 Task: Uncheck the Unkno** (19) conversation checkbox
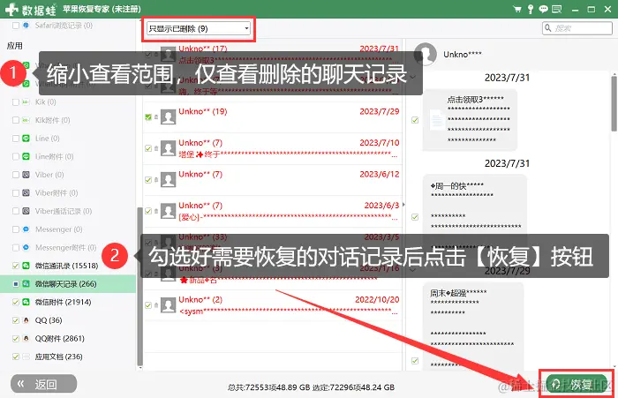148,117
